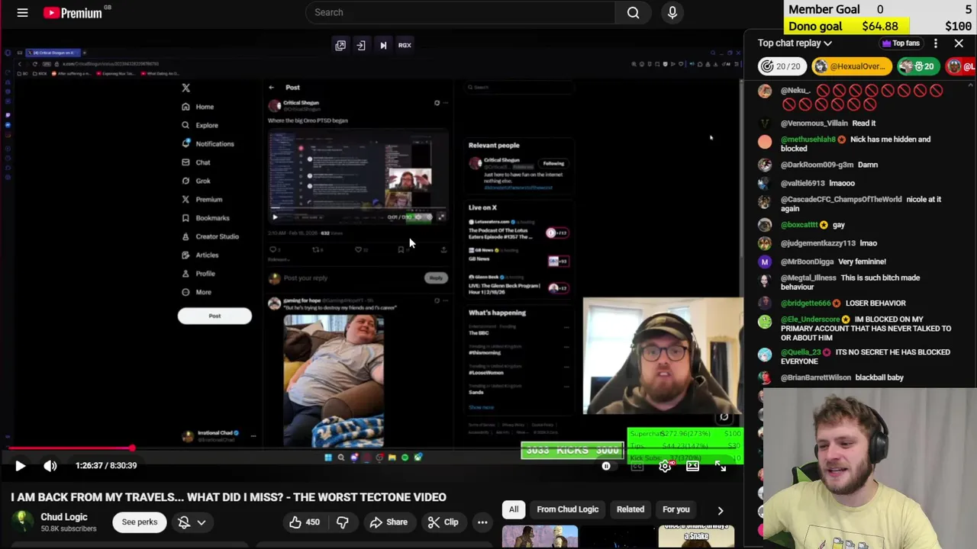The width and height of the screenshot is (977, 549).
Task: Click the 'M' avatar of @MrBoonDigga
Action: point(765,262)
